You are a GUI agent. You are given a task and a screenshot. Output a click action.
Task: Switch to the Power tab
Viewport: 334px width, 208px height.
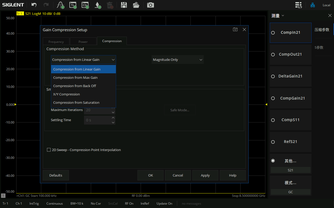(x=83, y=42)
